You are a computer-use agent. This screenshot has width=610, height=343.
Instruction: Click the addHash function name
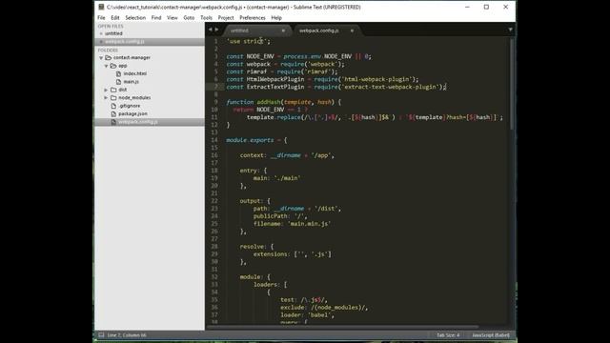[269, 102]
